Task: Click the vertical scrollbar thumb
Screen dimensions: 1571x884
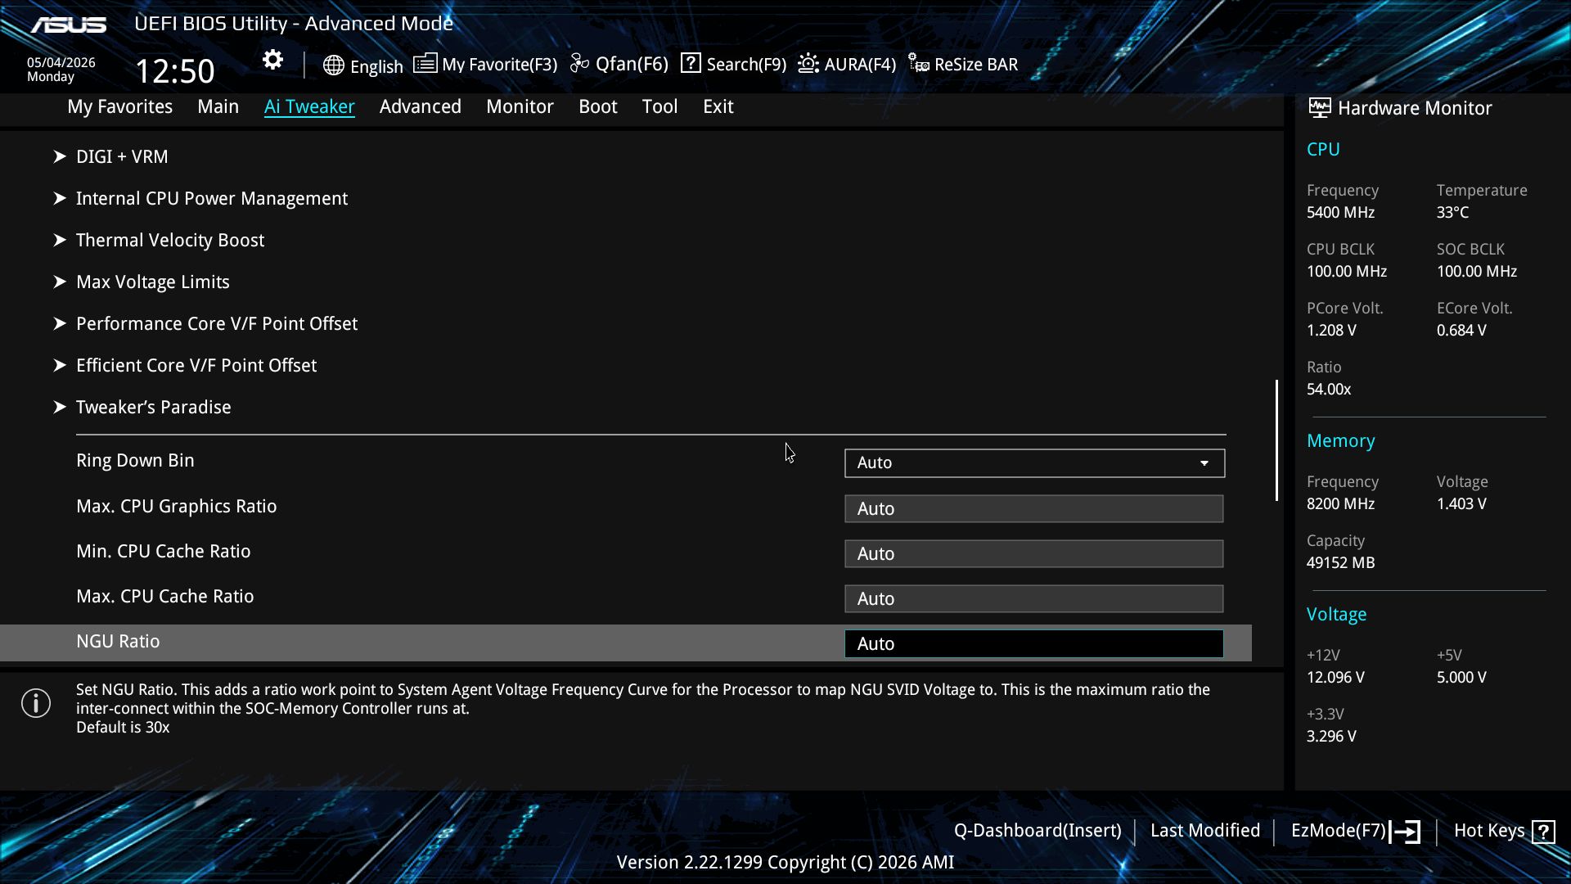Action: coord(1276,440)
